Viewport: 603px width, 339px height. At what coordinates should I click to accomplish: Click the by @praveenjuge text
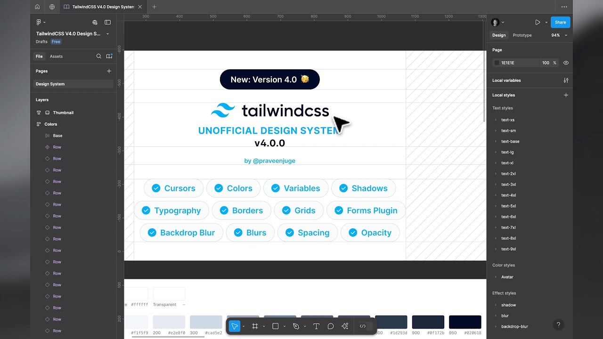[x=270, y=161]
